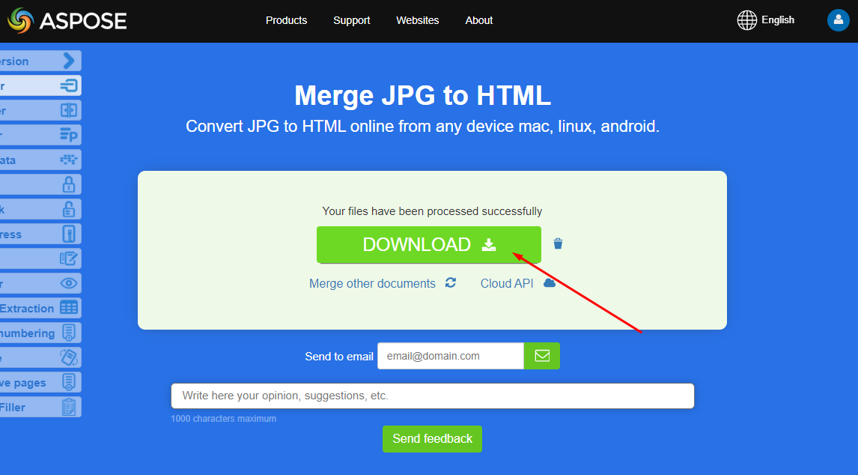Select the open padlock unlock sidebar tool
This screenshot has height=475, width=858.
(x=68, y=209)
